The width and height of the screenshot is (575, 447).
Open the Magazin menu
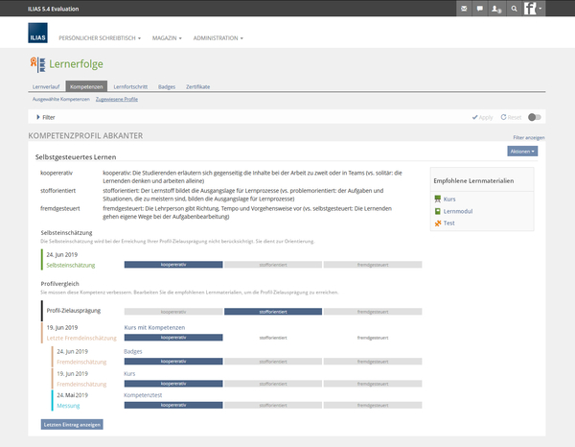point(168,38)
